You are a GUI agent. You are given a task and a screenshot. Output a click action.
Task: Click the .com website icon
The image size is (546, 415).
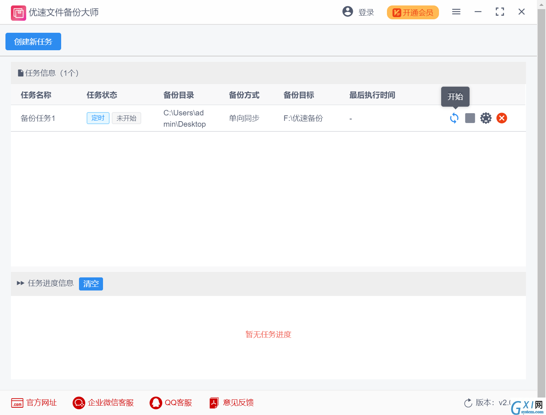pyautogui.click(x=17, y=403)
